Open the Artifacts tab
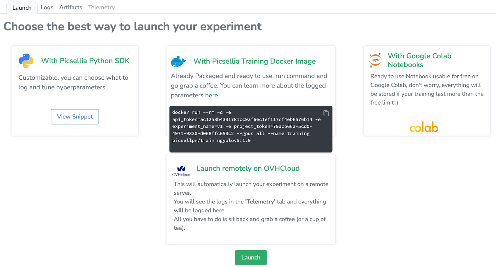This screenshot has height=267, width=496. 71,7
